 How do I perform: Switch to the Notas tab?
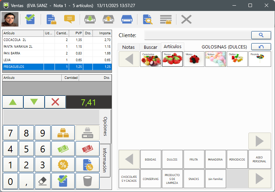coord(128,47)
